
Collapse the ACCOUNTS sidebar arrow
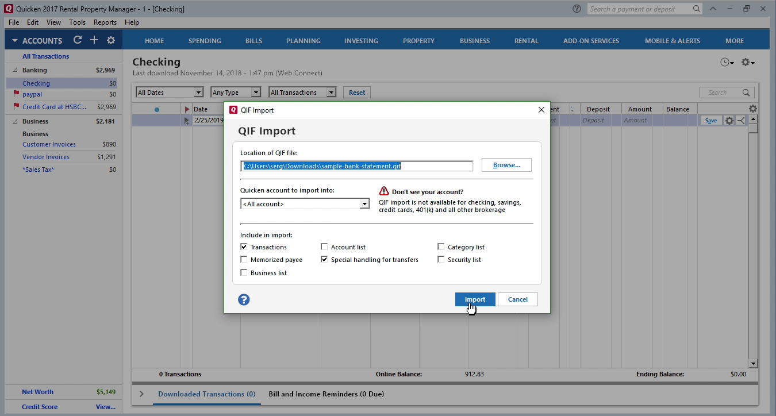tap(15, 41)
